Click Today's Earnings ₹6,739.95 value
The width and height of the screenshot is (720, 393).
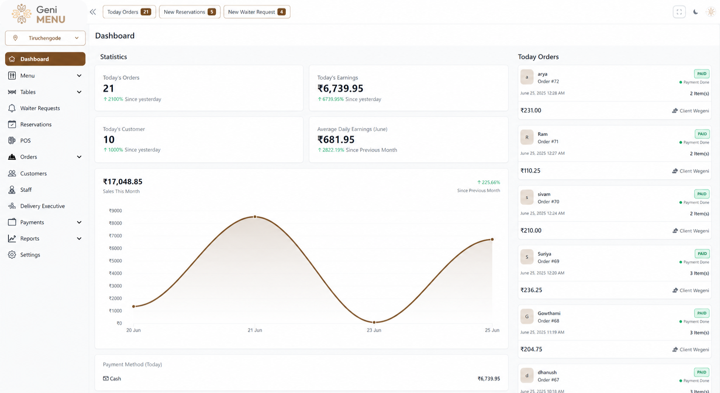[x=340, y=88]
